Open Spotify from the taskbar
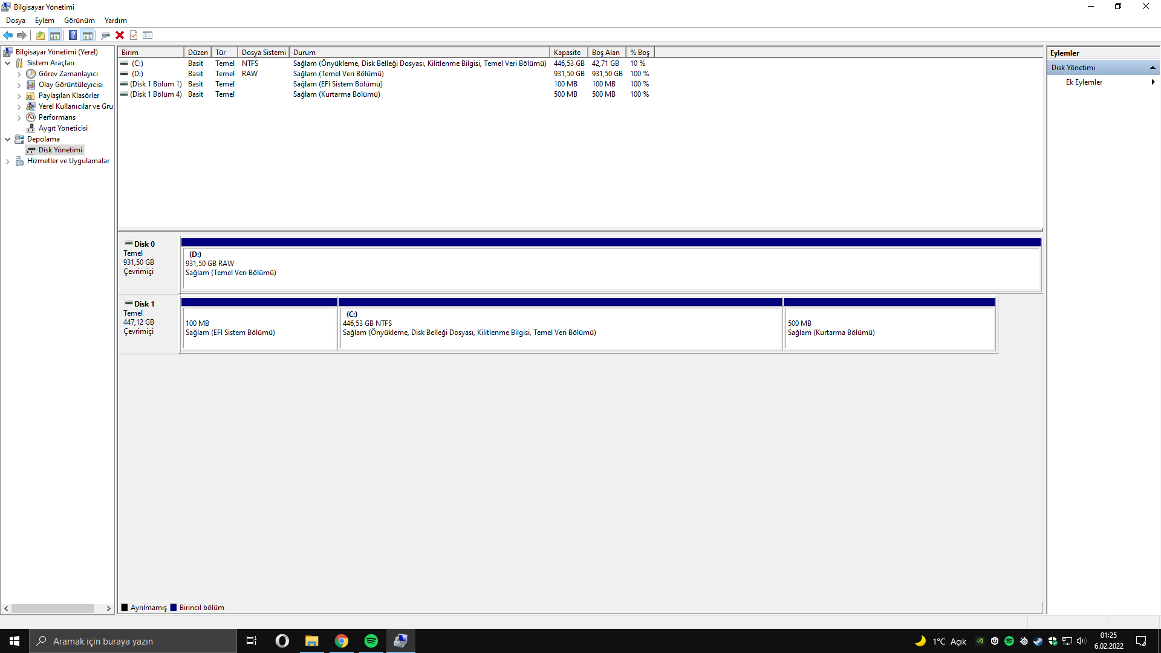 click(371, 641)
